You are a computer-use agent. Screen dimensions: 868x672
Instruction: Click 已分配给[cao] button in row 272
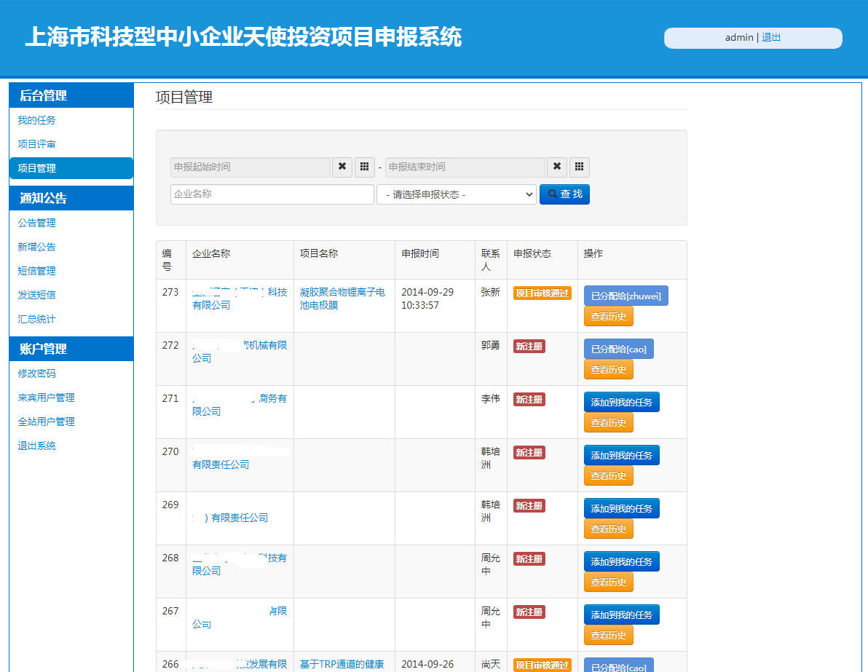618,349
